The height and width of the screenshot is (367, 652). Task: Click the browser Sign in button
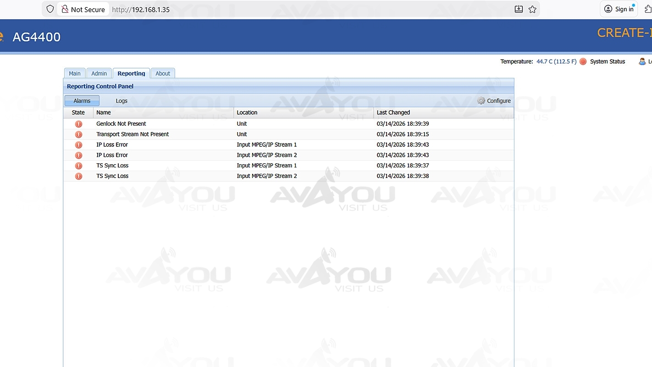point(619,9)
